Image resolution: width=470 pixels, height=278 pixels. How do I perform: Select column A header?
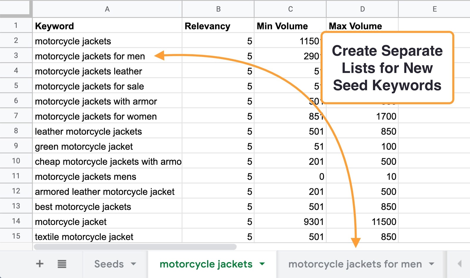pos(107,9)
